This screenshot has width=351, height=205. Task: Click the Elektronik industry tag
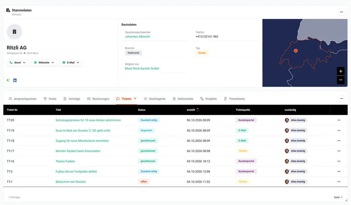click(x=134, y=53)
